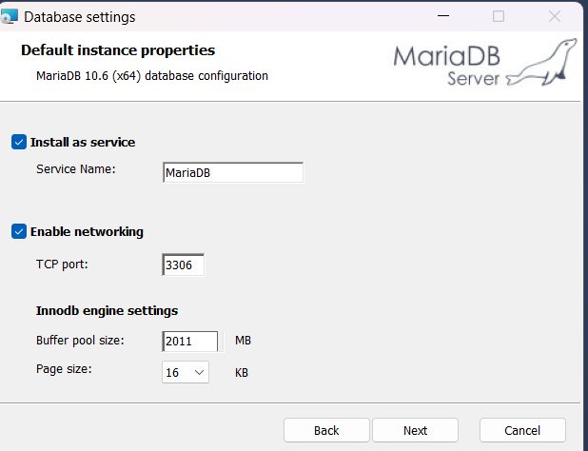Screen dimensions: 588x451
Task: Click the MariaDB Server seal logo
Action: (485, 62)
